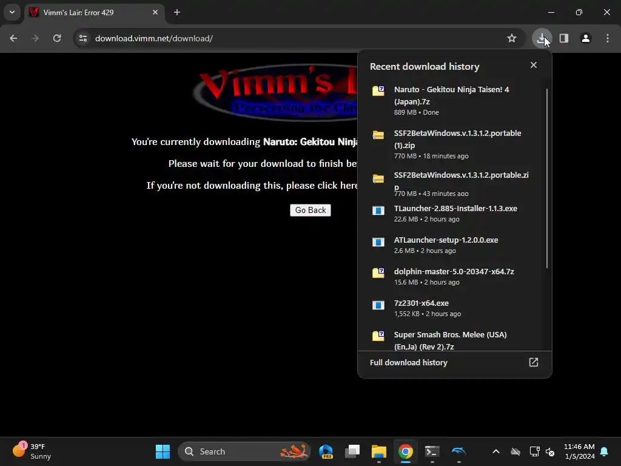Open Task View on taskbar
The image size is (621, 466).
pyautogui.click(x=352, y=451)
